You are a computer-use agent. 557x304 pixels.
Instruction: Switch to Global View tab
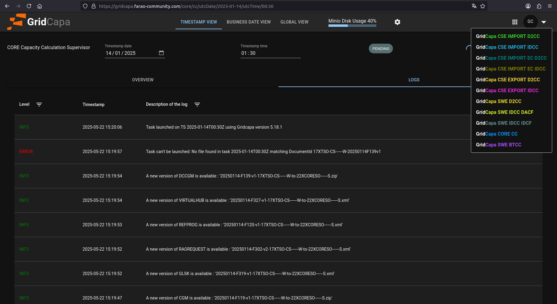(294, 22)
